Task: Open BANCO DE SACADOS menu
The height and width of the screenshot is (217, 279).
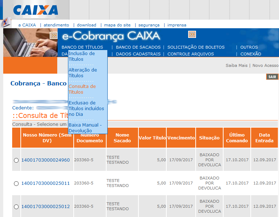Action: (138, 47)
